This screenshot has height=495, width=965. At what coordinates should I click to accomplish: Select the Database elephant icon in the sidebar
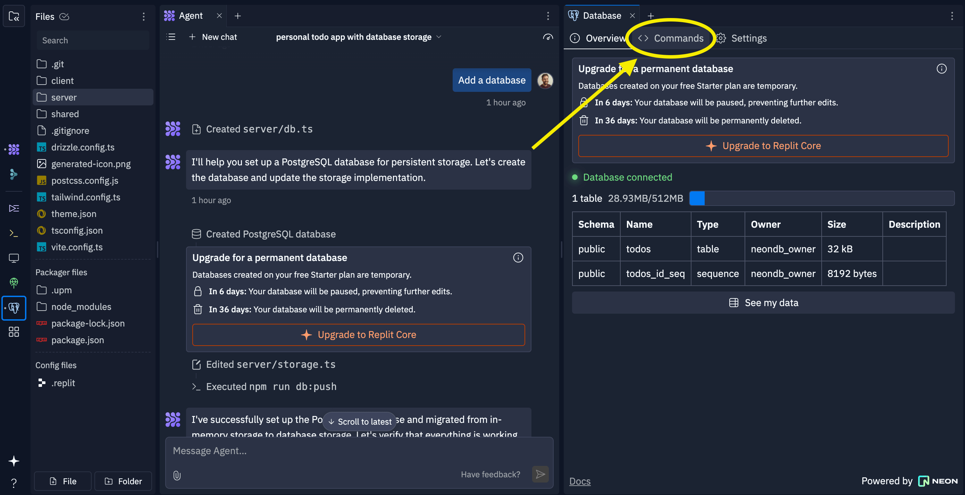[x=14, y=308]
